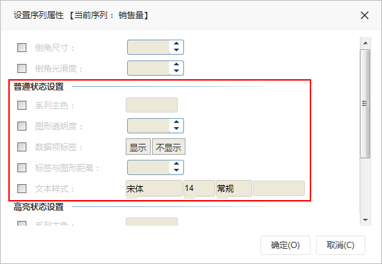Increase the 标签与图形距离 value
The image size is (382, 264).
(x=176, y=164)
